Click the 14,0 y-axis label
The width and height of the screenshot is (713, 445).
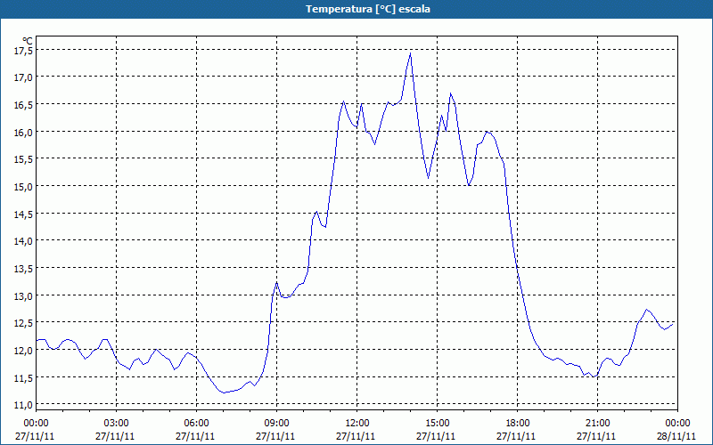coord(24,241)
